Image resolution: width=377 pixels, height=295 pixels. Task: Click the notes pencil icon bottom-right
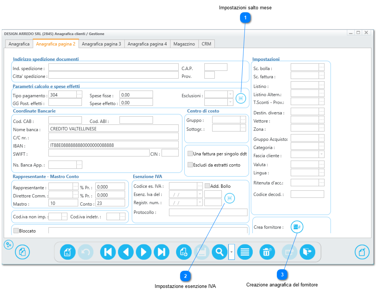pos(362,252)
